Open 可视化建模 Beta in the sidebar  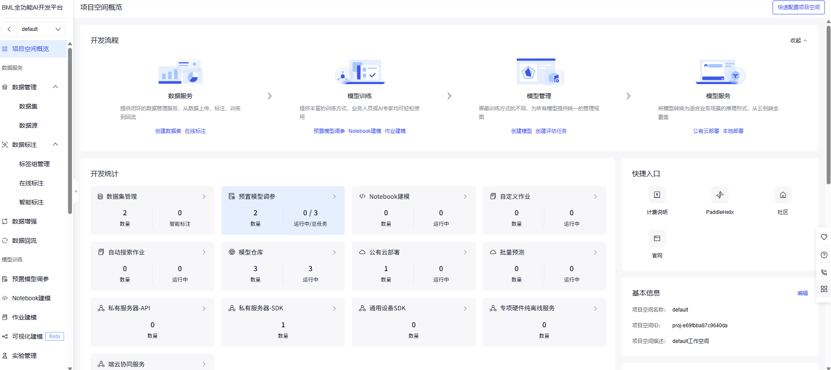(x=33, y=336)
